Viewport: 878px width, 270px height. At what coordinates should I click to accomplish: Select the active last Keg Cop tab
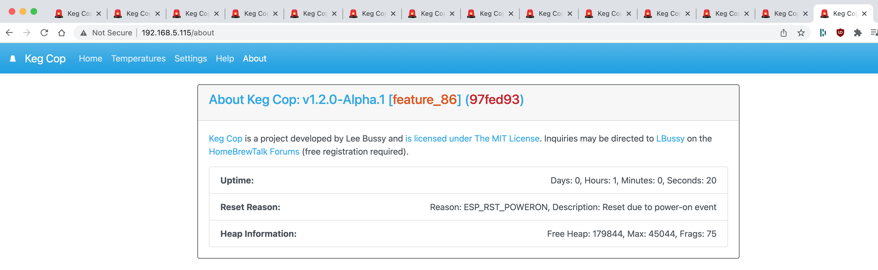click(x=843, y=14)
